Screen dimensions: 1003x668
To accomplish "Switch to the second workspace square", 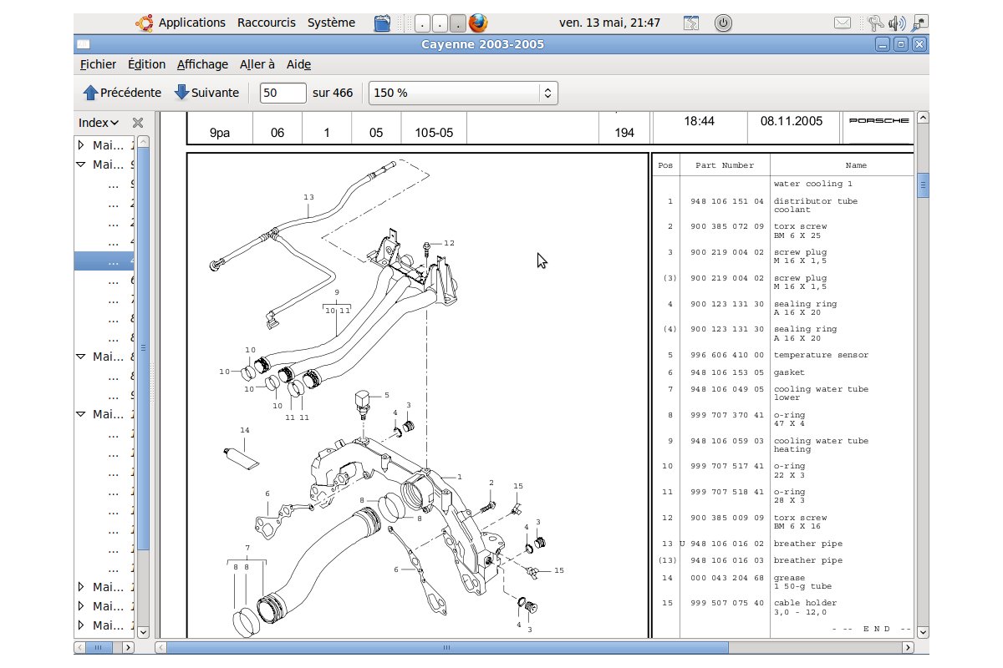I will tap(440, 23).
